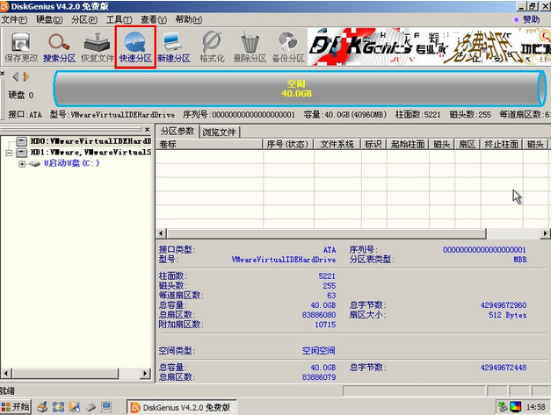Click the 512 Bytes sector size value

507,315
